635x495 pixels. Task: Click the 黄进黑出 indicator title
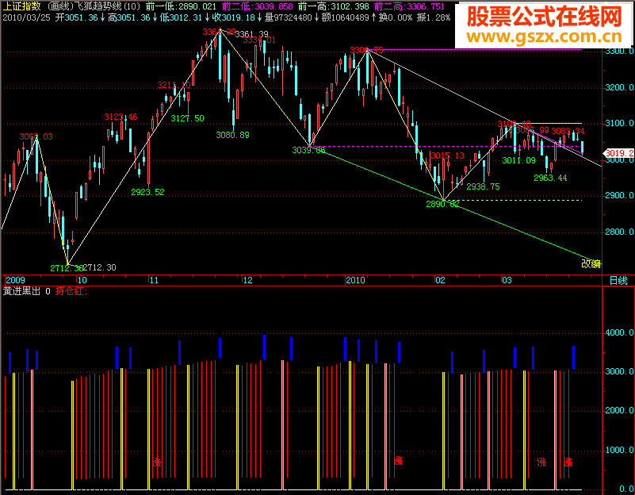tap(22, 291)
